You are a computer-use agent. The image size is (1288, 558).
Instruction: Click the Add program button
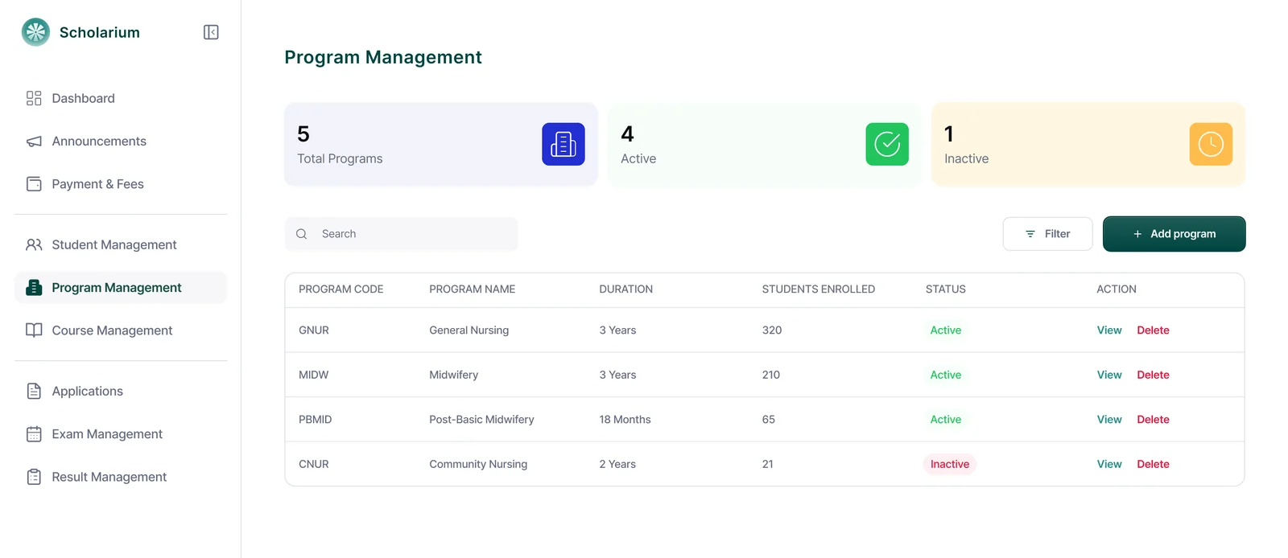pyautogui.click(x=1174, y=234)
